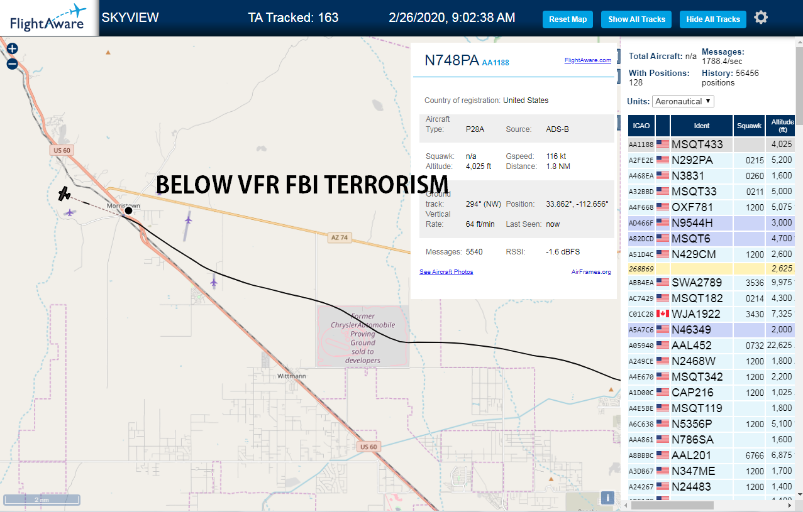Open the AA1188 ICAO link beside N748PA
The height and width of the screenshot is (512, 803).
pyautogui.click(x=496, y=63)
